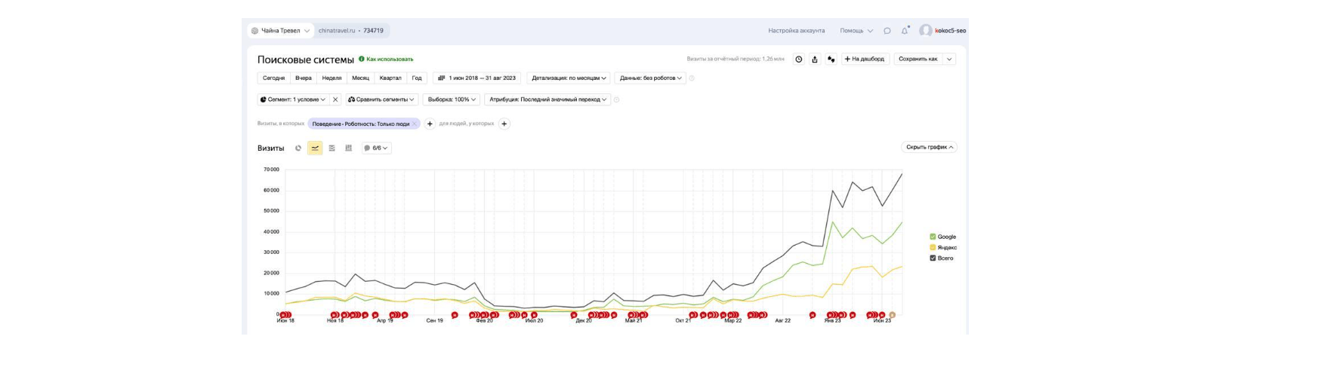Switch chart to pie view
Image resolution: width=1320 pixels, height=367 pixels.
coord(298,148)
